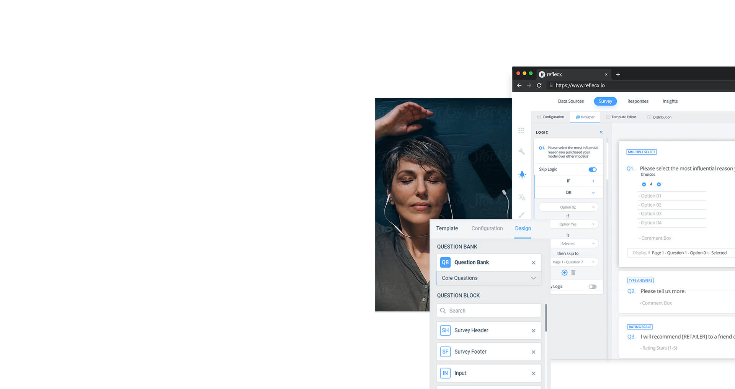Decrease choices count with minus button
Viewport: 735px width, 389px height.
click(644, 185)
